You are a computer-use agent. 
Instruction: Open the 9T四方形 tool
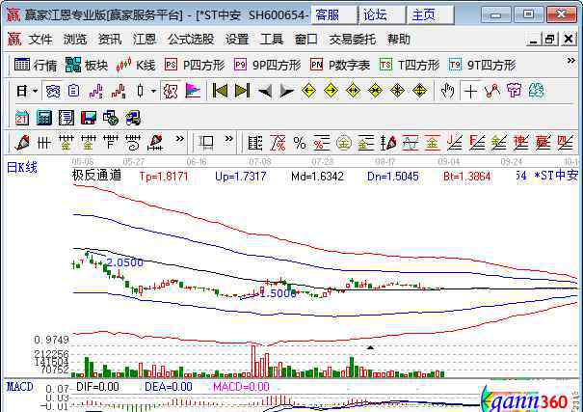point(482,66)
